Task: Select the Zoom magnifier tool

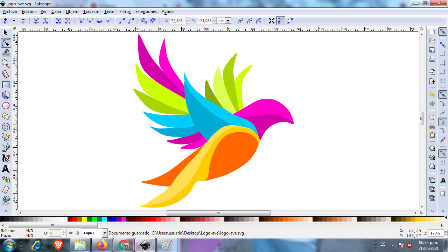Action: (x=6, y=64)
